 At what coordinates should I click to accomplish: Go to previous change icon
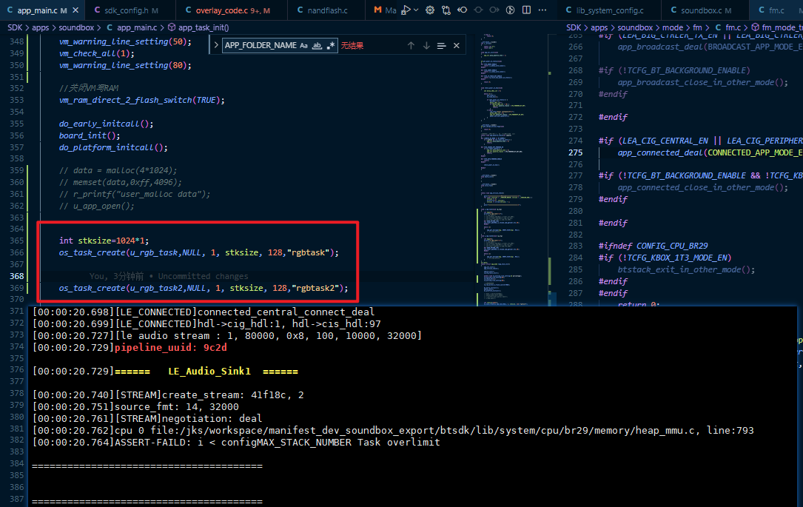462,10
